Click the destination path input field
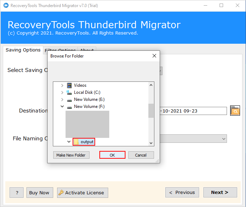 tap(193, 111)
